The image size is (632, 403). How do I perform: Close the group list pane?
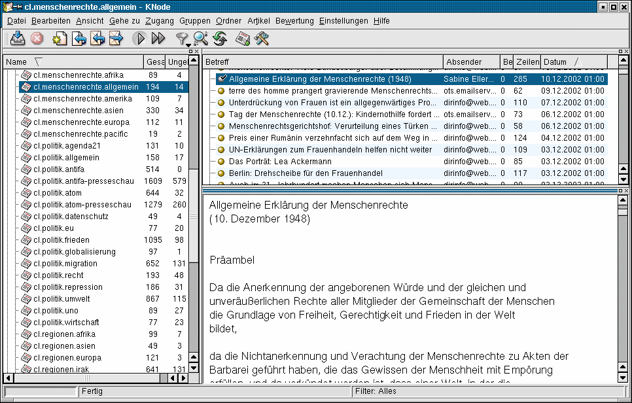(x=197, y=51)
